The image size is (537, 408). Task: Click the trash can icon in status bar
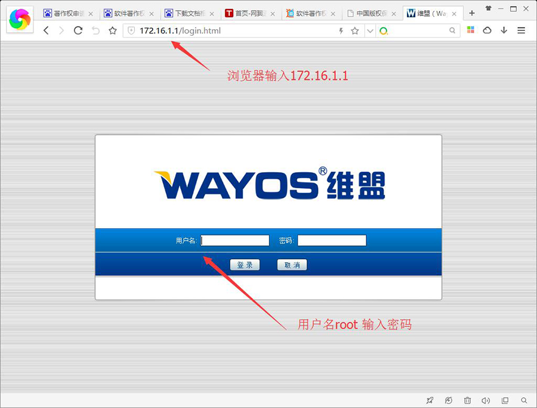click(x=467, y=400)
